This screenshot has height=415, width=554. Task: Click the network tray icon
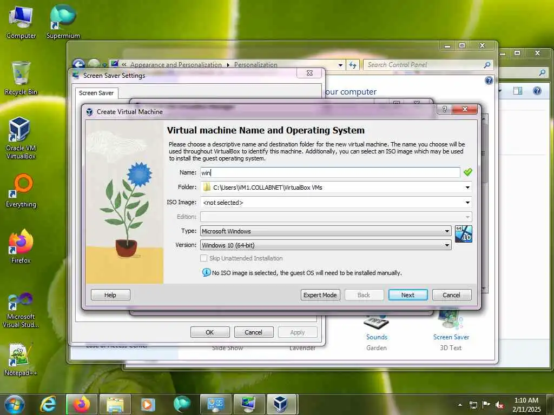tap(473, 405)
